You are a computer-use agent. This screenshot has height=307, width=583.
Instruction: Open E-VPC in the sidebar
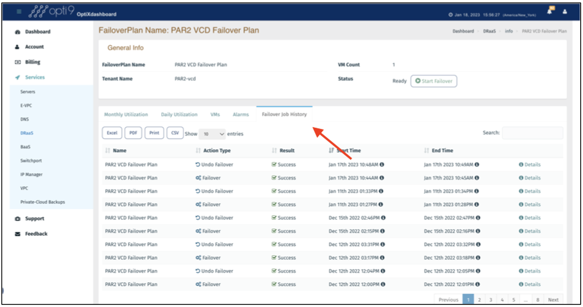click(x=26, y=105)
